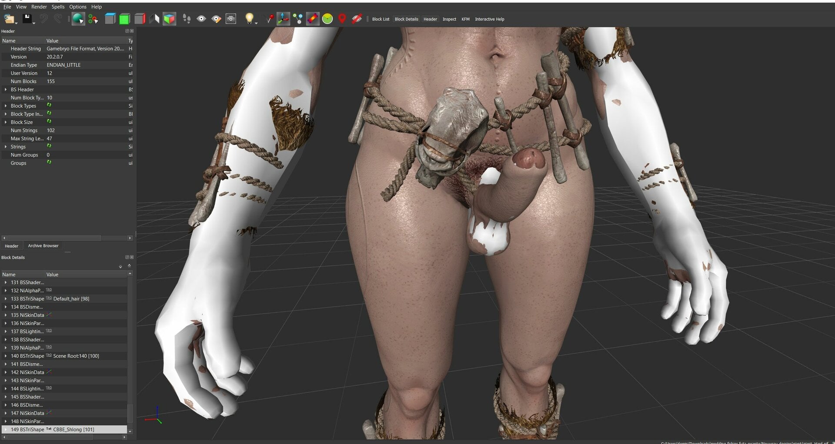Take a viewport screenshot with camera icon
Viewport: 835px width, 444px height.
(x=231, y=19)
